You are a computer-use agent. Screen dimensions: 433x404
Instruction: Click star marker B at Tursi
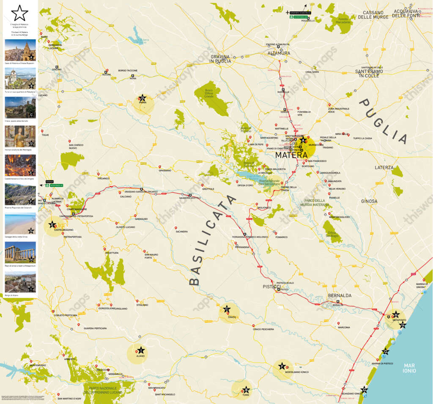[x=246, y=390]
